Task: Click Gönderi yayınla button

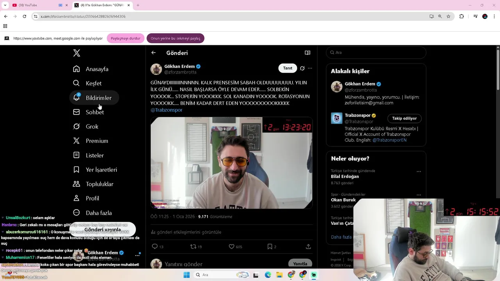Action: pos(103,229)
